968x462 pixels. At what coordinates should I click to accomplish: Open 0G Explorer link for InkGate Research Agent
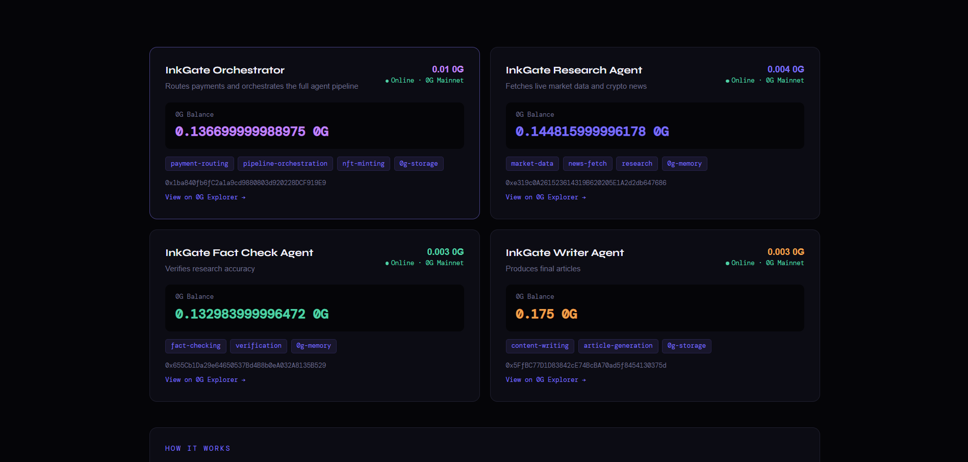[x=546, y=197]
